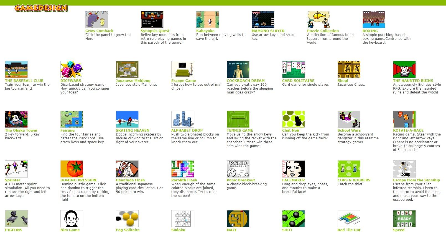
Task: Click the Domino Pressure tomato icon
Action: coord(72,169)
